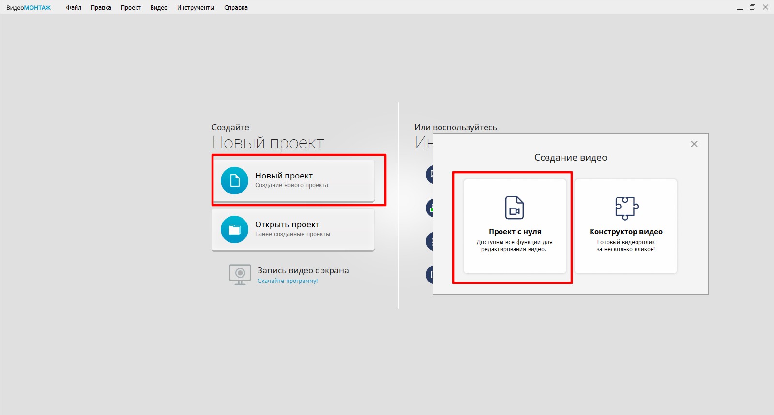Restore down the ВидеоМОНТАЖ window
This screenshot has width=774, height=415.
coord(752,7)
